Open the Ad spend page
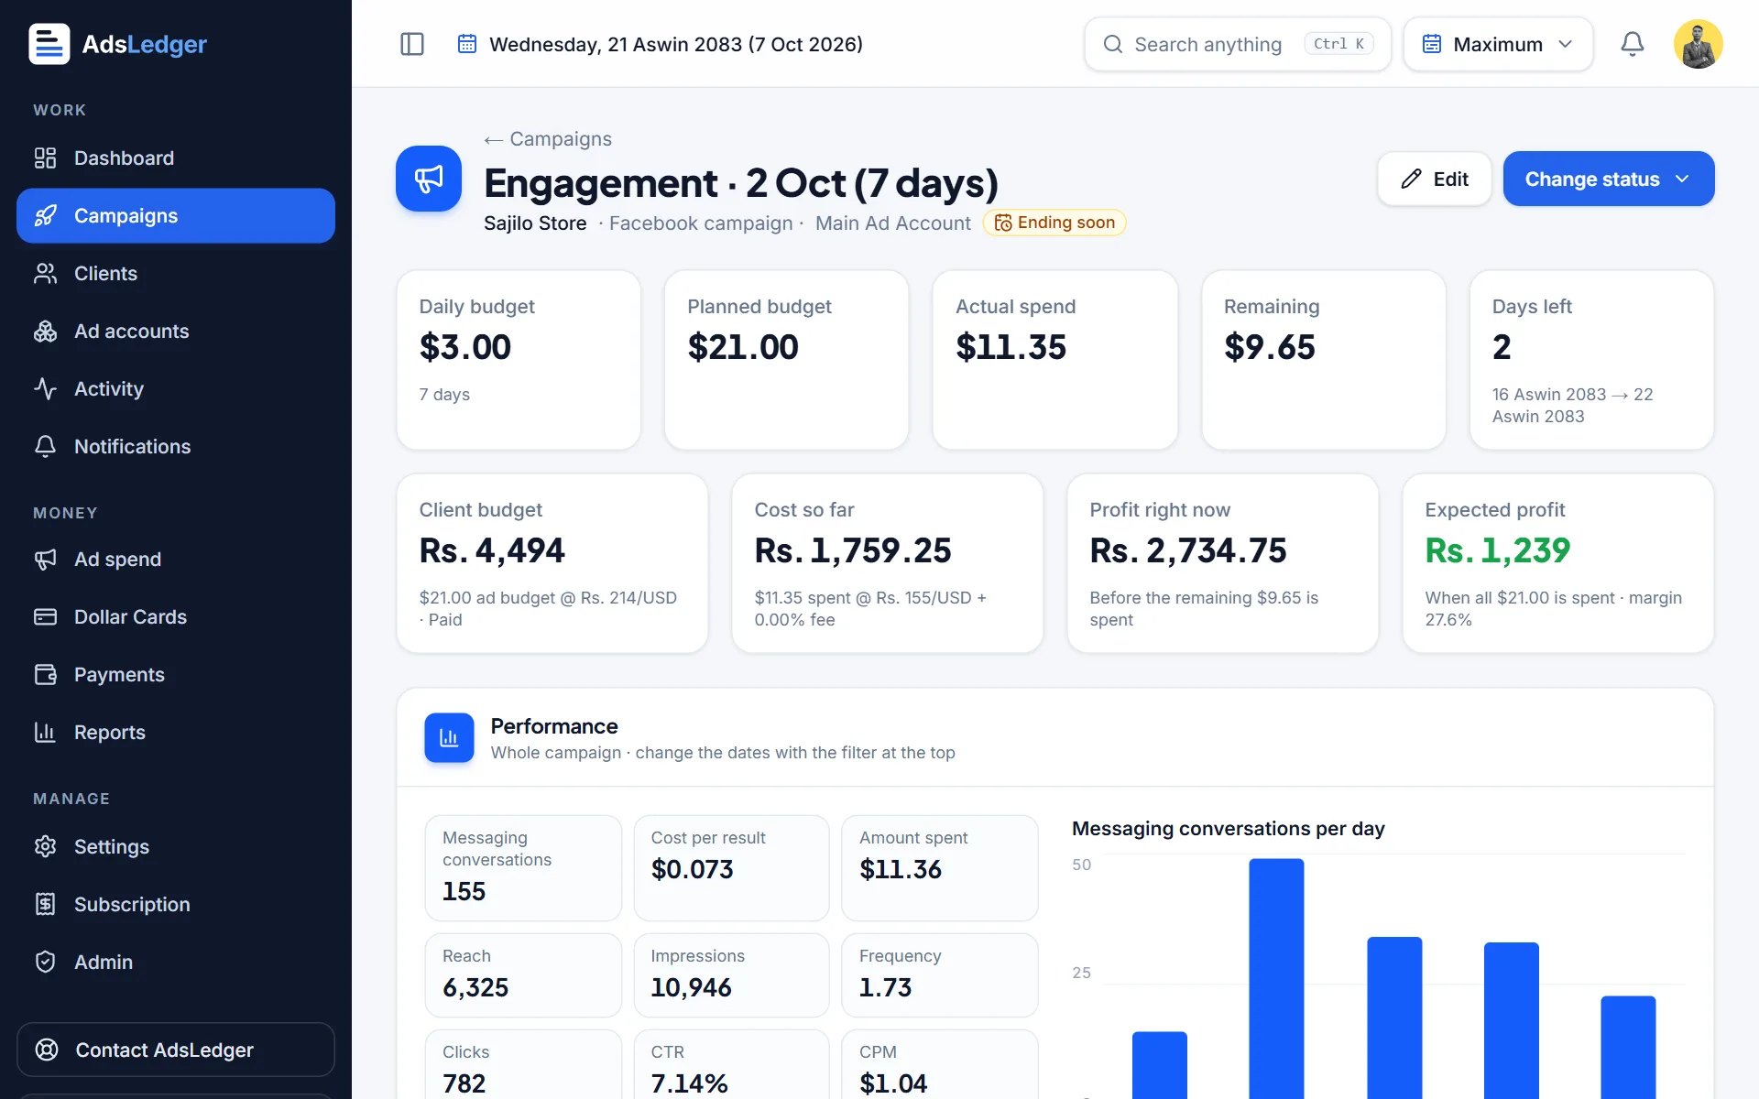Viewport: 1759px width, 1099px height. [x=176, y=560]
